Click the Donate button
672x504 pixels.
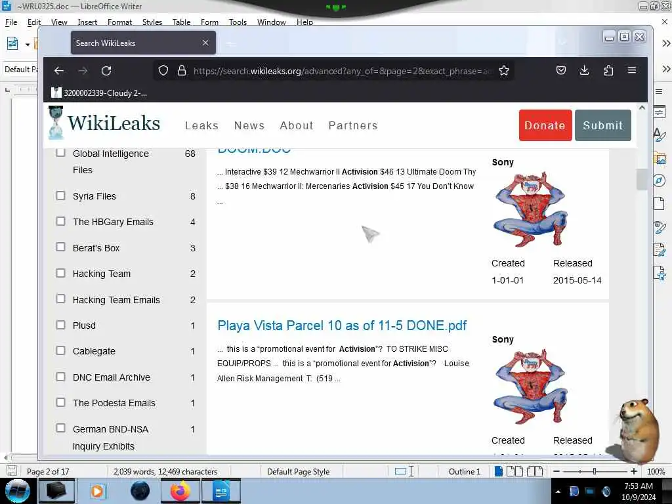545,125
